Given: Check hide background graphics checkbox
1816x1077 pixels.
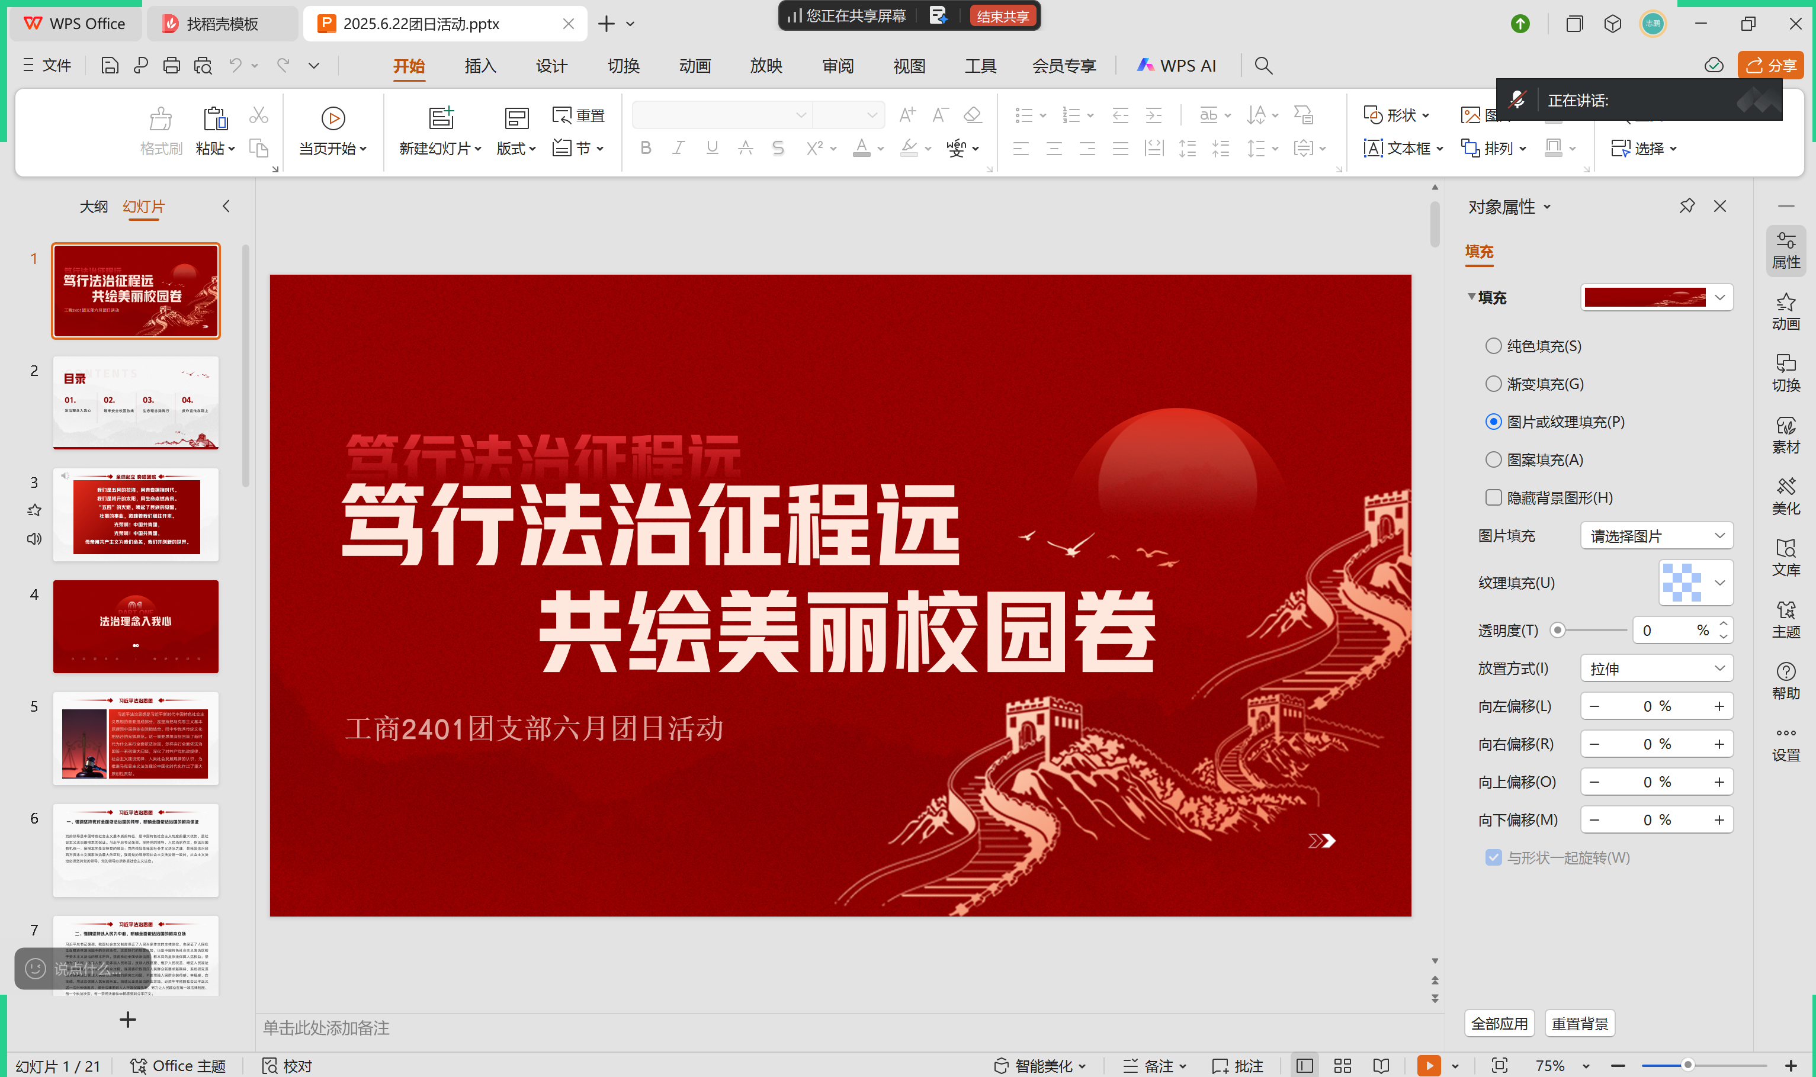Looking at the screenshot, I should 1493,498.
